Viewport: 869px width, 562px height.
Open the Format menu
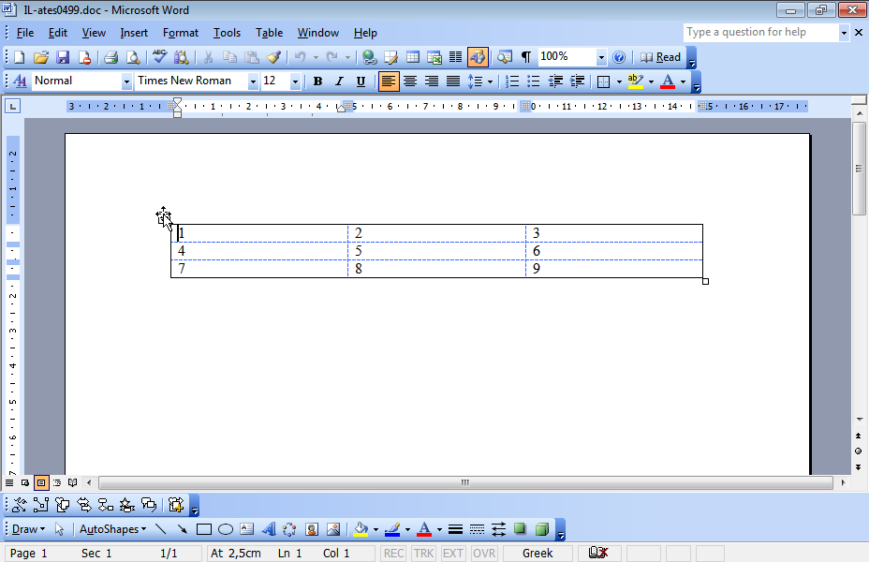pyautogui.click(x=180, y=33)
